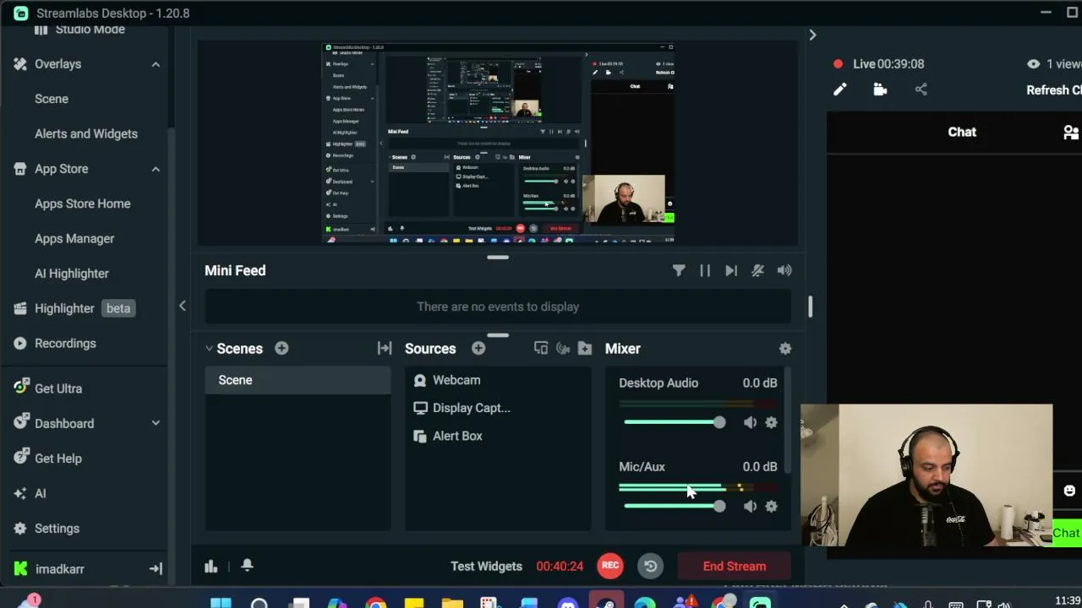The image size is (1082, 608).
Task: Open Windows taskbar search
Action: [260, 603]
